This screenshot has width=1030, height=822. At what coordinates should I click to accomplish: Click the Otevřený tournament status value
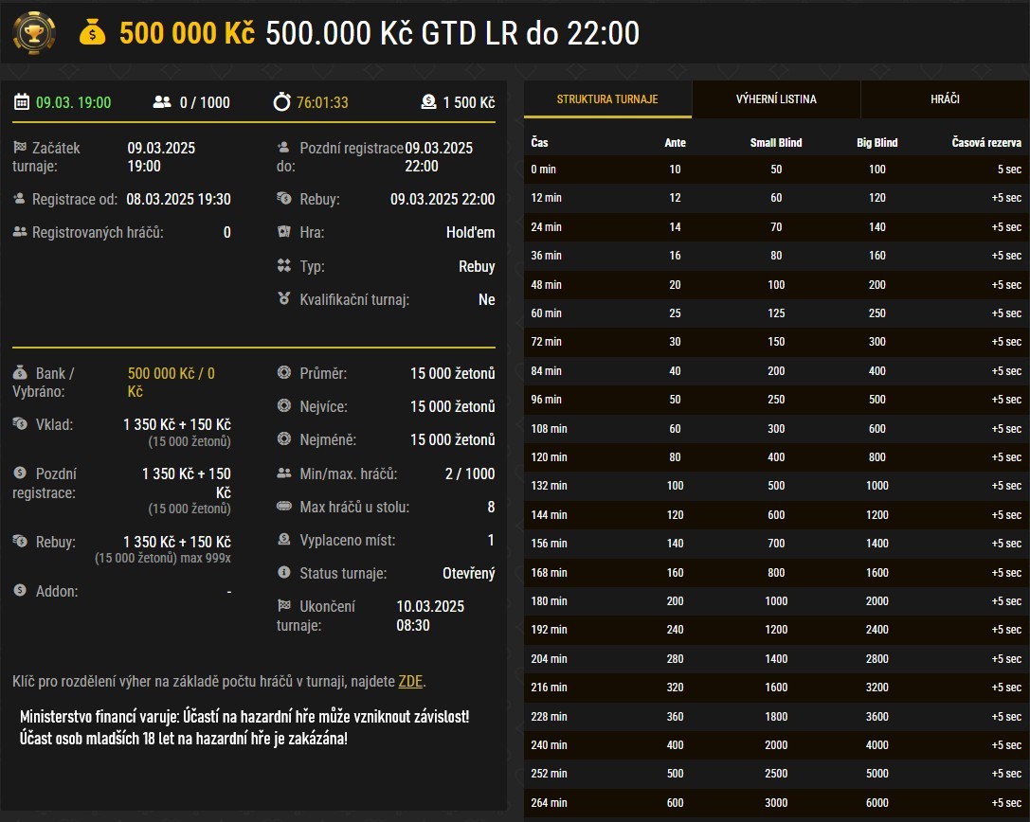click(468, 573)
